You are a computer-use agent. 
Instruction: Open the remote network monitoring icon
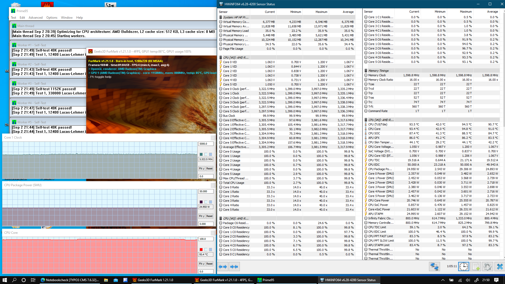tap(434, 267)
